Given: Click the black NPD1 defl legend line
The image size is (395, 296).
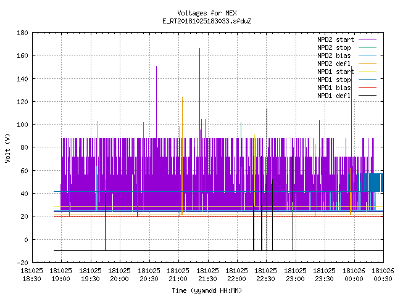Looking at the screenshot, I should coord(367,96).
